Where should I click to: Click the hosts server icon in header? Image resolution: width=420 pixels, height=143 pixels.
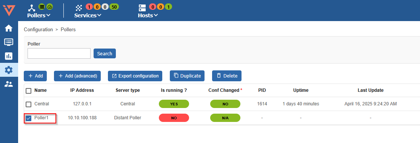click(142, 8)
